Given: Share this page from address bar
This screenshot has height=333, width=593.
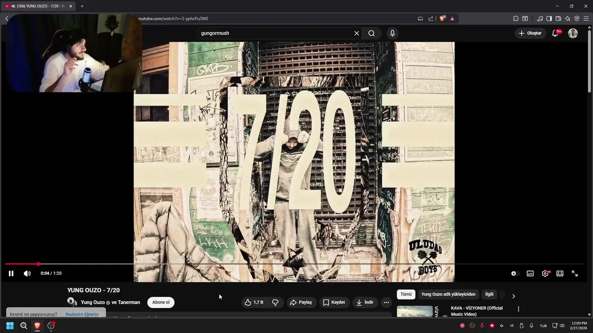Looking at the screenshot, I should click(431, 18).
